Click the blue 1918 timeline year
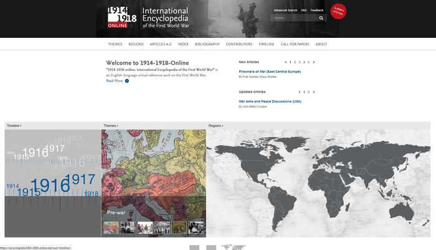 tap(92, 193)
